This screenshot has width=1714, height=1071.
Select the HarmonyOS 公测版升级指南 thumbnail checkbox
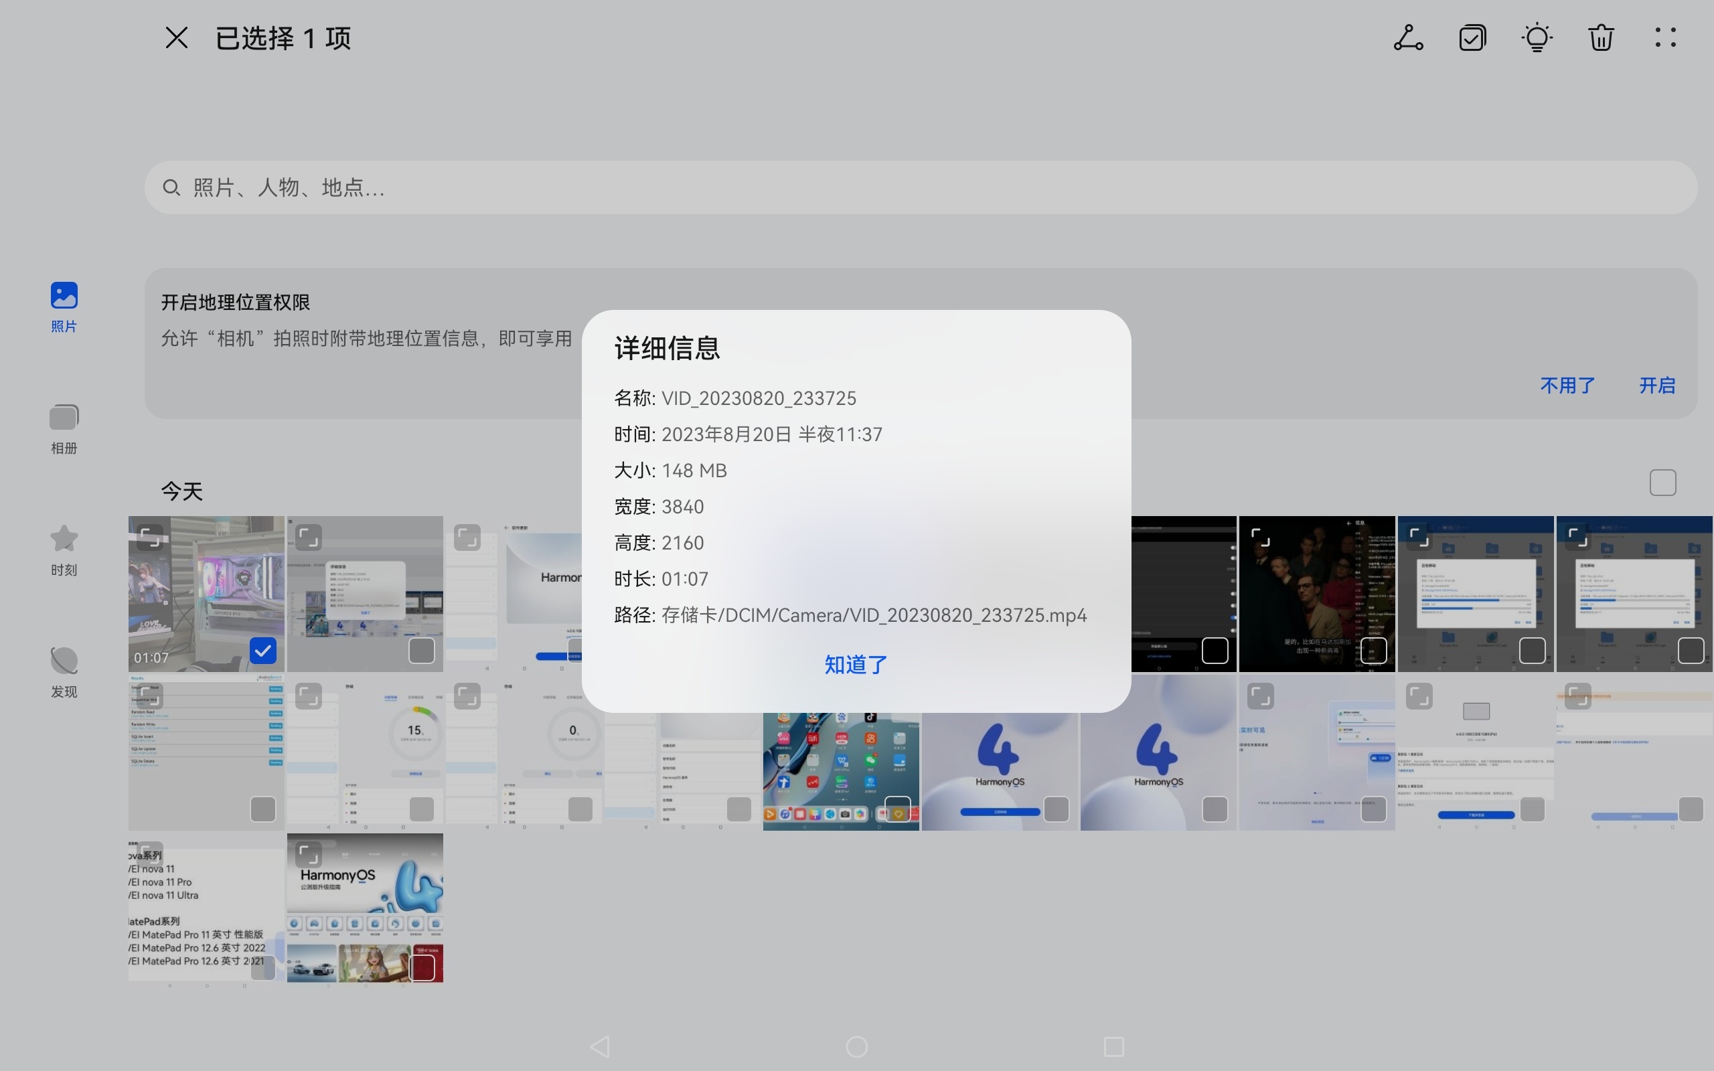422,967
